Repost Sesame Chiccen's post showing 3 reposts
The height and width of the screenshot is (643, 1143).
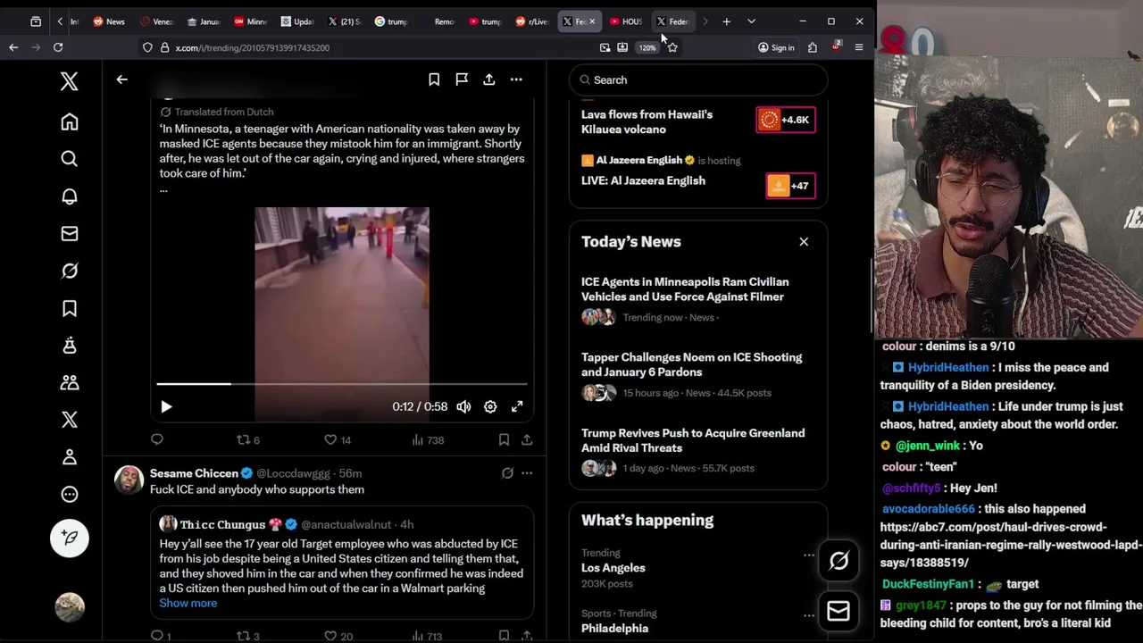pyautogui.click(x=247, y=636)
